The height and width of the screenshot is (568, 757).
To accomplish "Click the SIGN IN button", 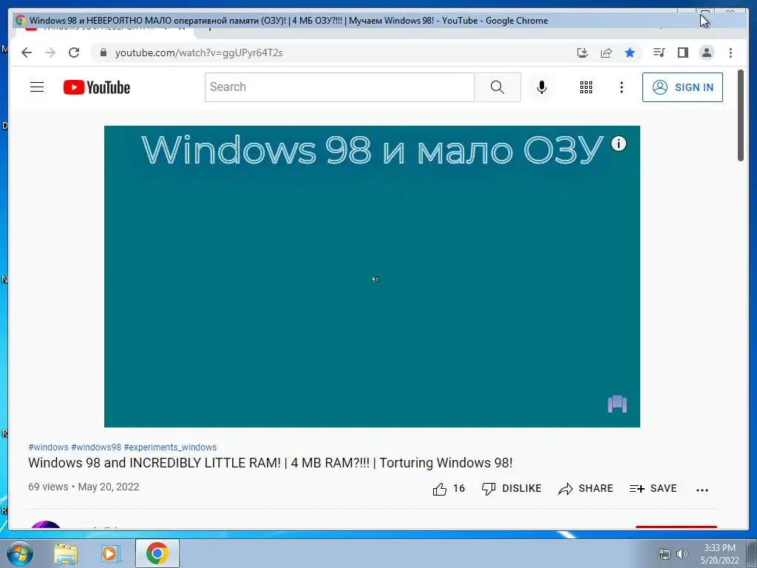I will (682, 87).
